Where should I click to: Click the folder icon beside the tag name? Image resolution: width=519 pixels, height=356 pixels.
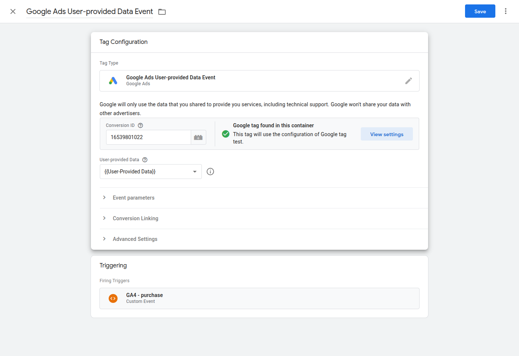coord(162,11)
